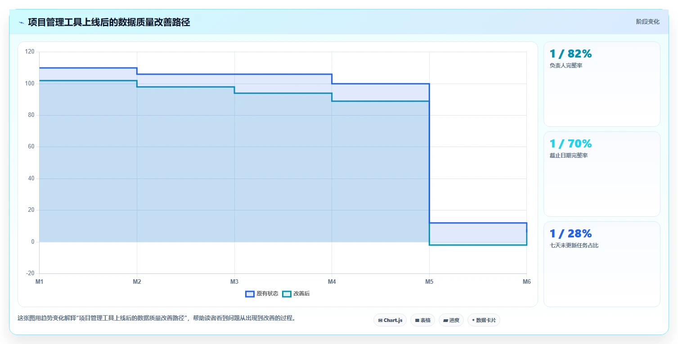The width and height of the screenshot is (678, 344).
Task: Click the chart title 项目管理工具上线后的数据质量改善路径
Action: 109,22
